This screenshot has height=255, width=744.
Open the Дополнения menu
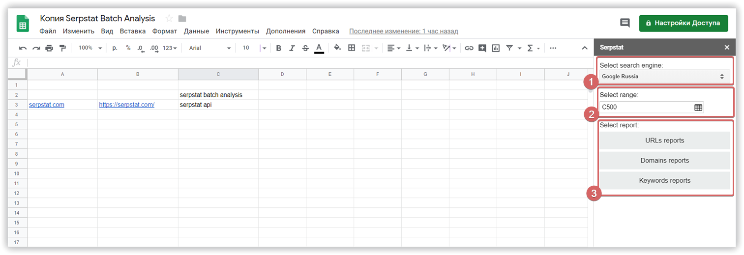[286, 31]
